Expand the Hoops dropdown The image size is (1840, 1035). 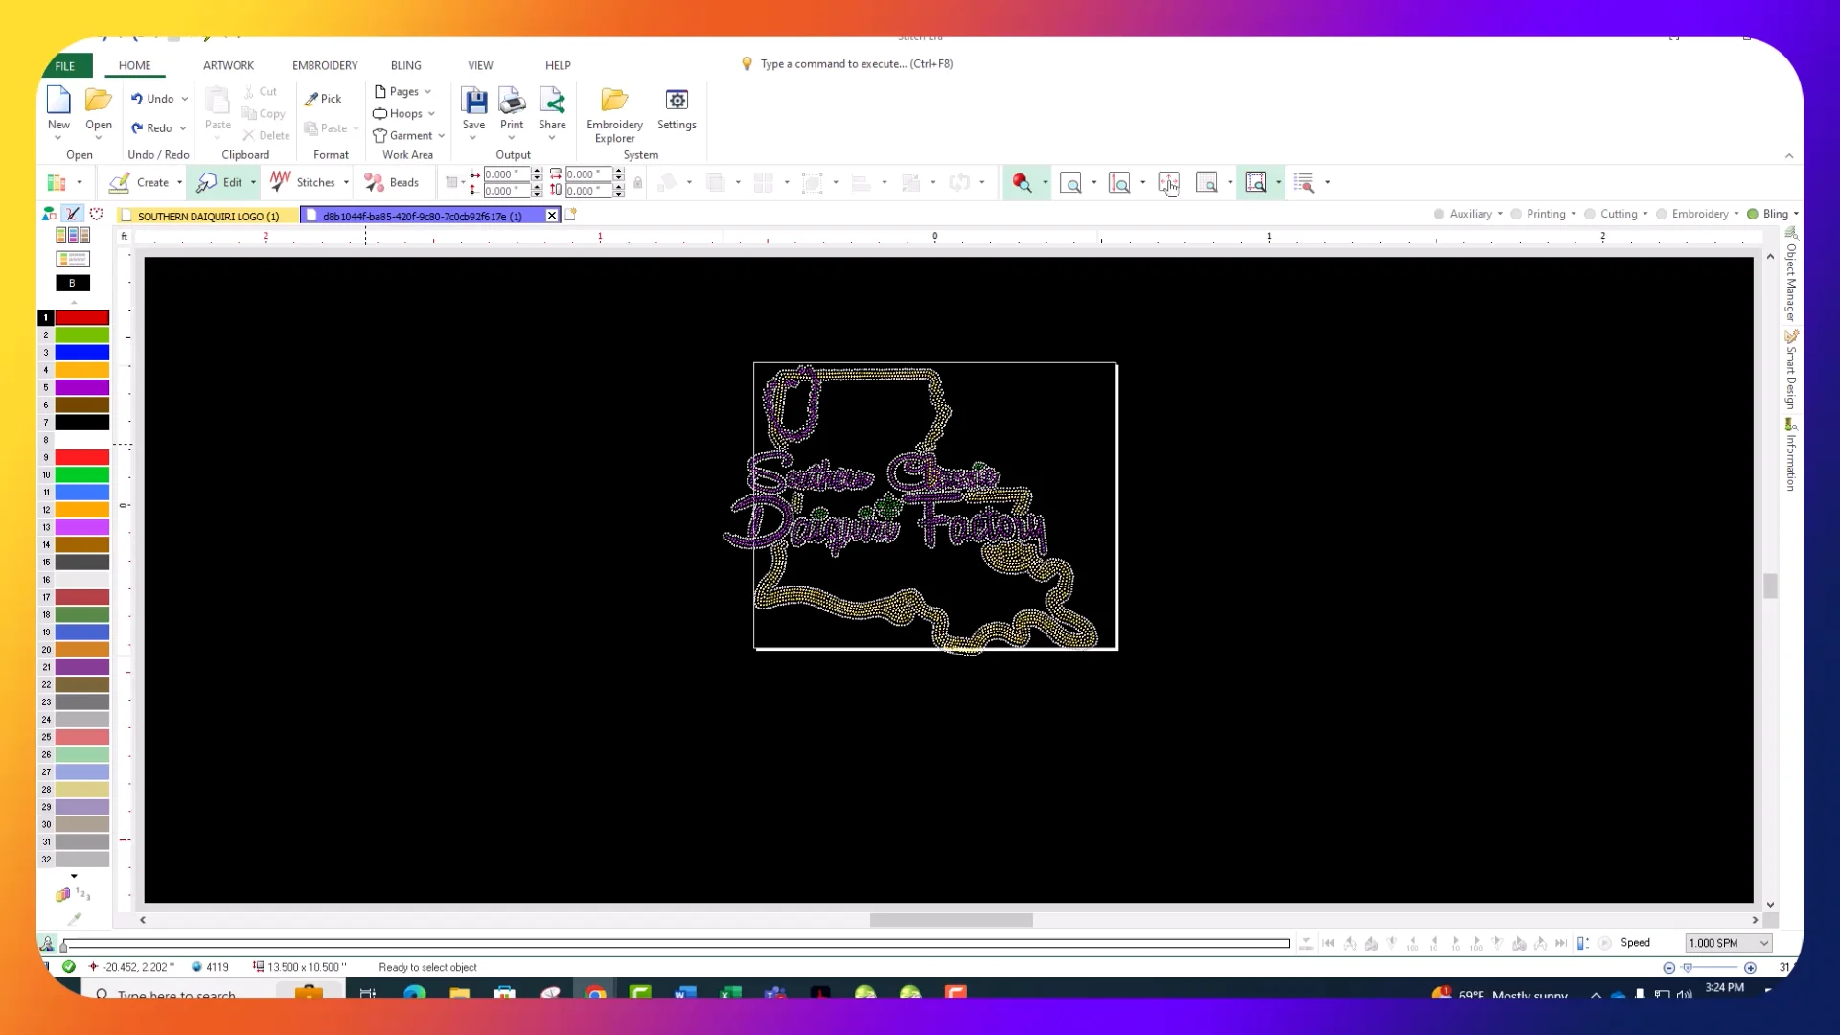pyautogui.click(x=431, y=114)
